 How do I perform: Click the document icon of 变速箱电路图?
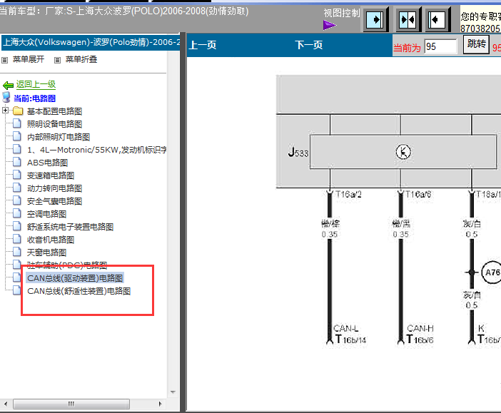[x=17, y=175]
